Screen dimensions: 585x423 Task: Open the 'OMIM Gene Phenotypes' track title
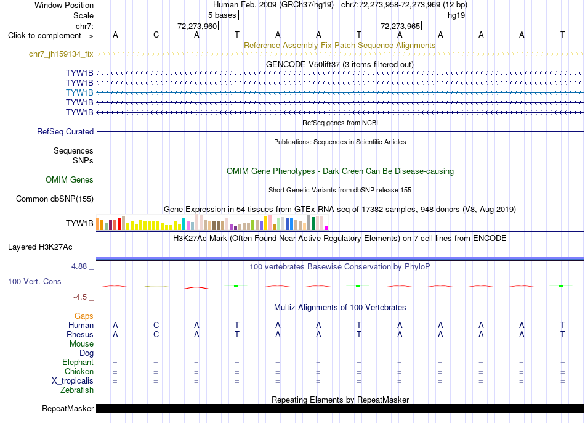pyautogui.click(x=340, y=171)
